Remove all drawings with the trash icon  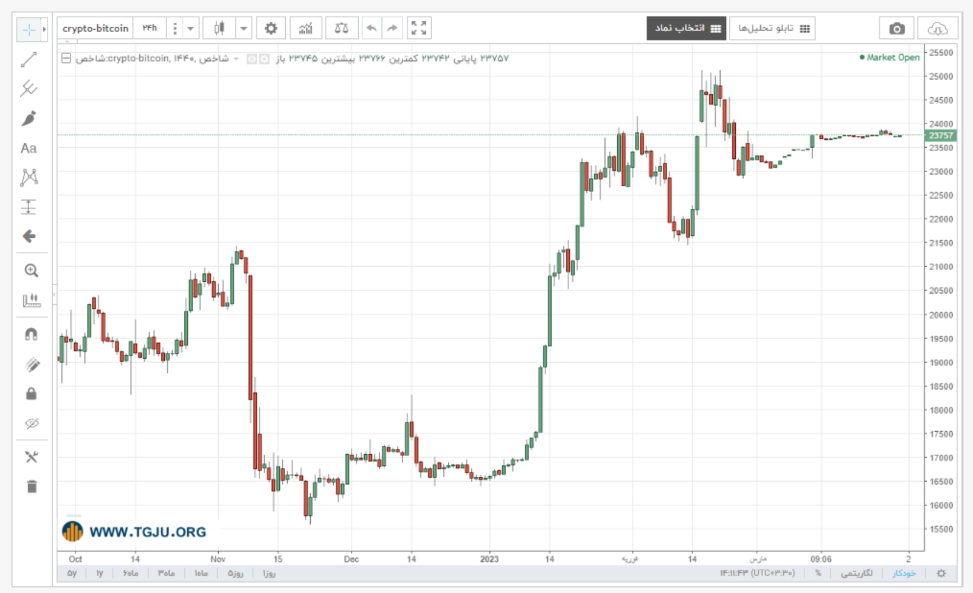point(31,486)
